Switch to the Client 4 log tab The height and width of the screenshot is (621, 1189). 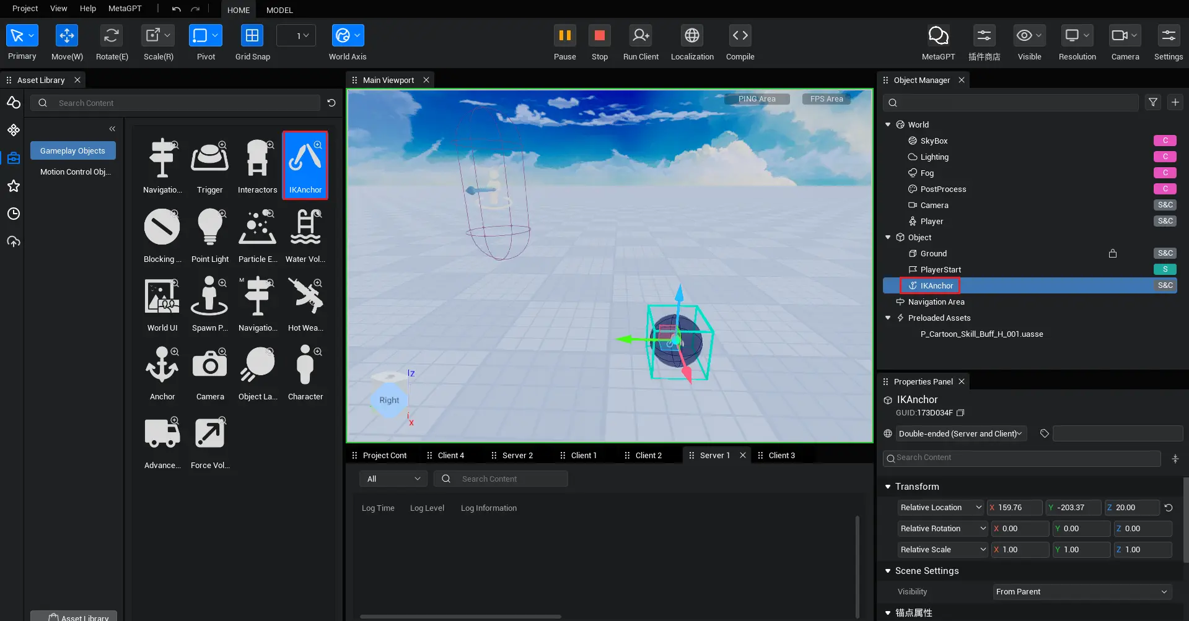450,455
